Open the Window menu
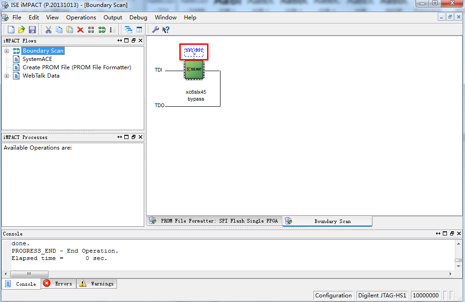465x302 pixels. point(165,18)
